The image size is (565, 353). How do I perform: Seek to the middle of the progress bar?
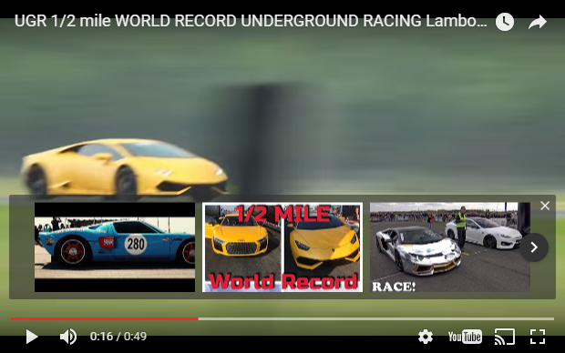pos(282,318)
